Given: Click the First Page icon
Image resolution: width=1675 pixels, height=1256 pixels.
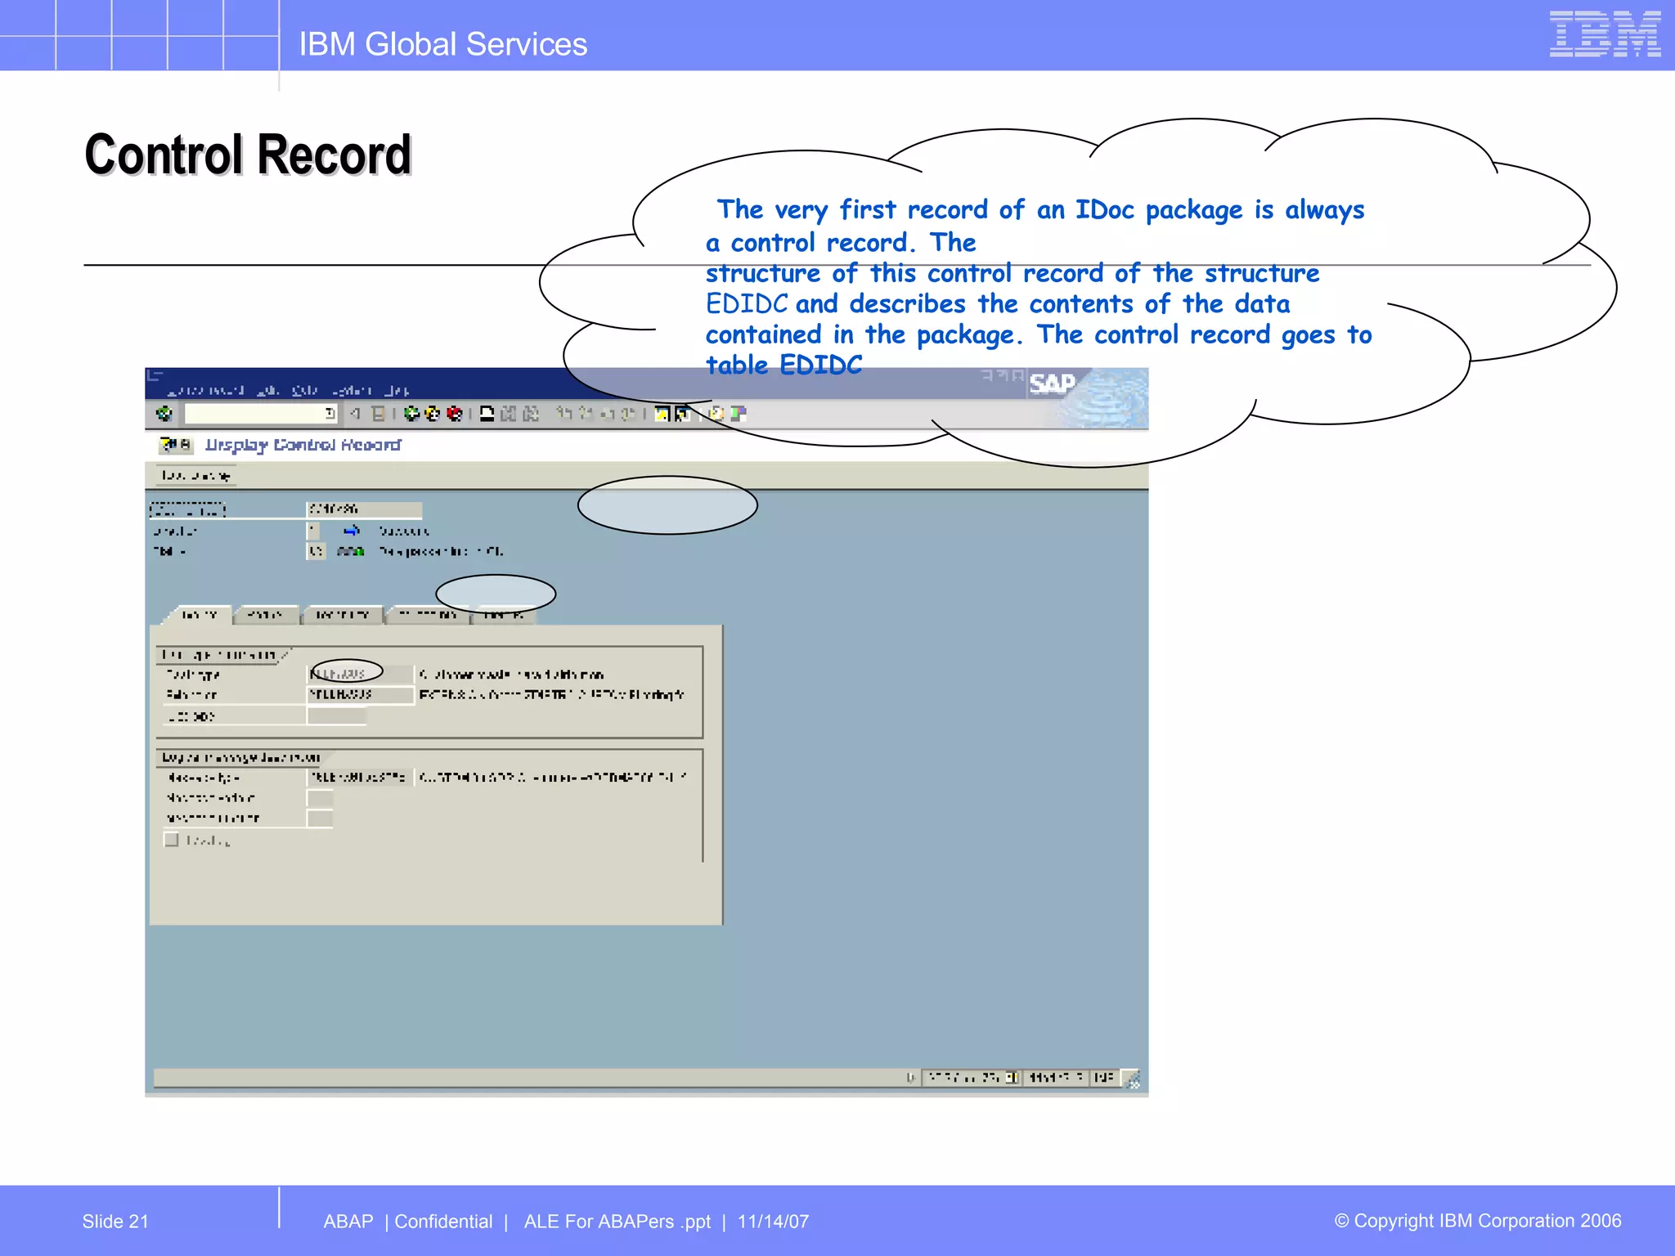Looking at the screenshot, I should pos(564,414).
